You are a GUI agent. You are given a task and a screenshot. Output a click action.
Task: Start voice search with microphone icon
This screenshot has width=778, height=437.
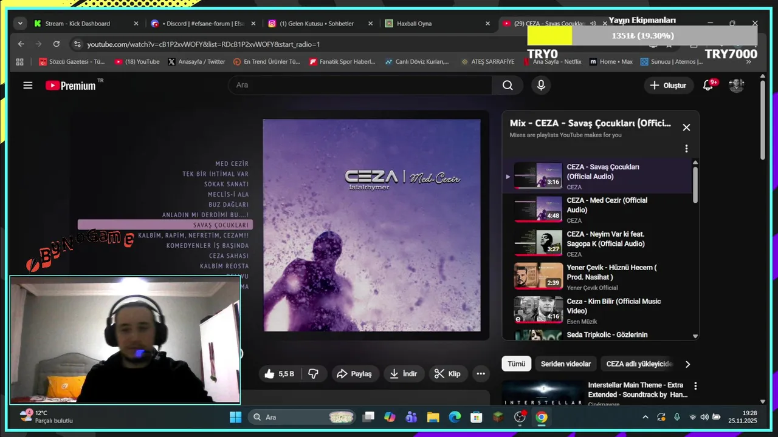pos(541,85)
